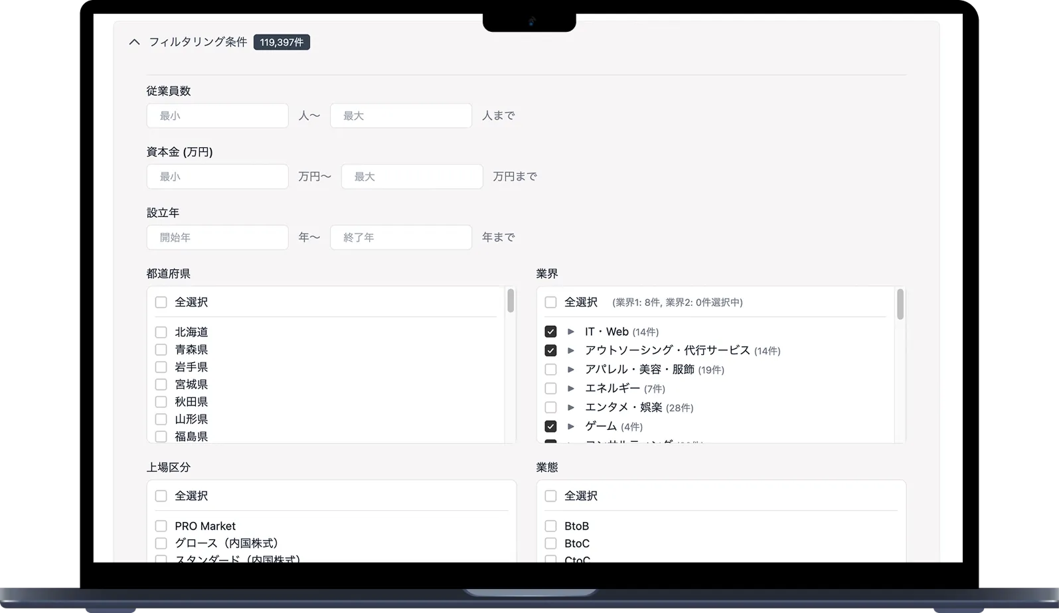Check the 福島県 checkbox
This screenshot has width=1059, height=613.
pos(161,437)
